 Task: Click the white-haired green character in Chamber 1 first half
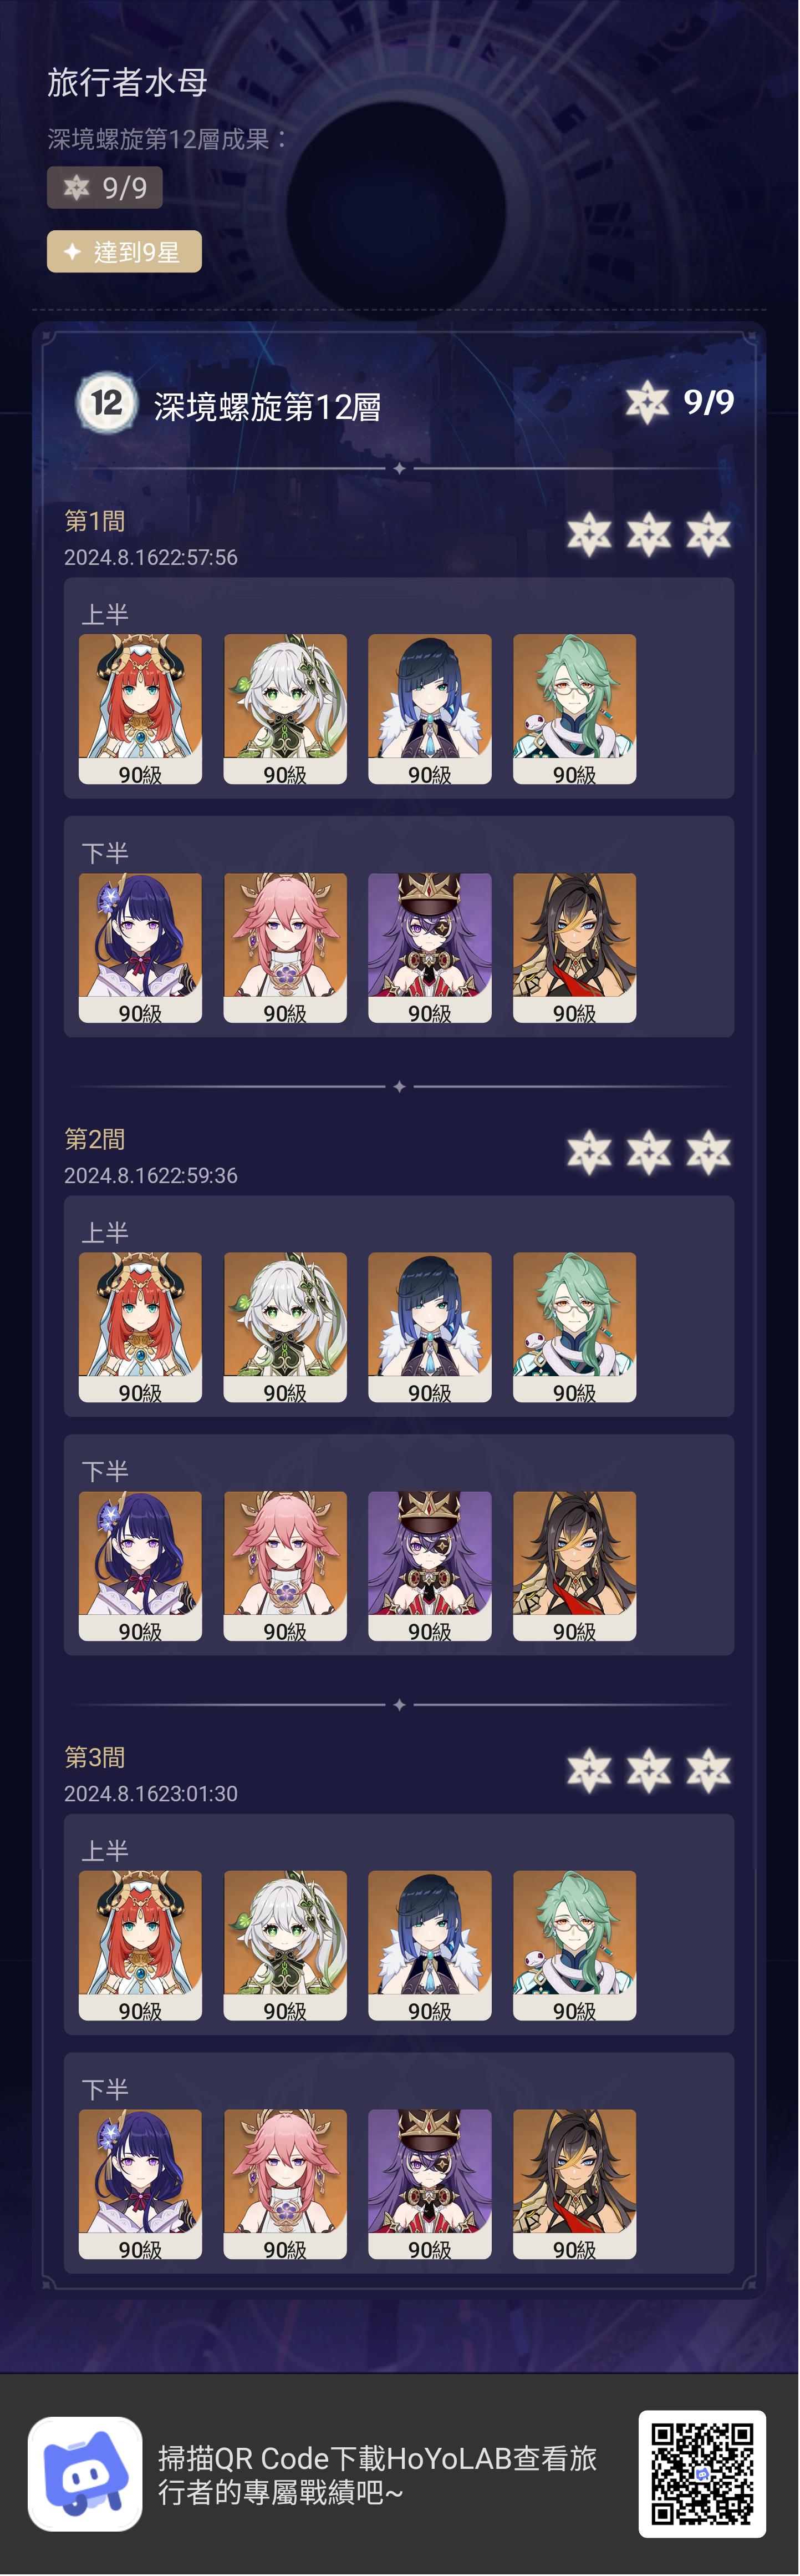(x=284, y=709)
